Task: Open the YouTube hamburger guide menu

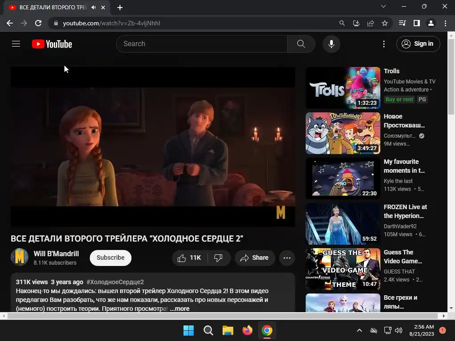Action: point(16,44)
